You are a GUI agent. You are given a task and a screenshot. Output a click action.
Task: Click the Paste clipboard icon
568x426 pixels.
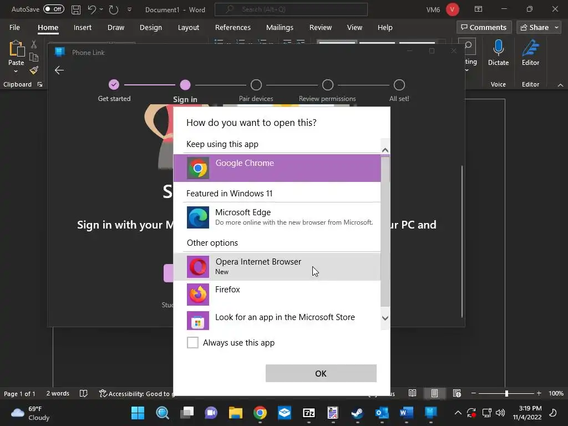[16, 49]
